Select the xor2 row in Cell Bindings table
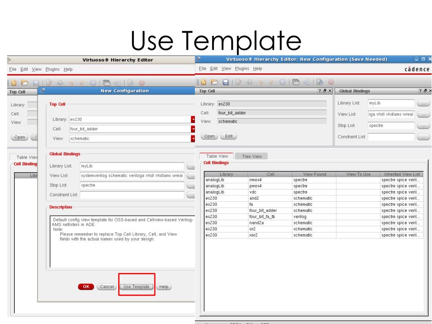432x324 pixels. tap(313, 235)
